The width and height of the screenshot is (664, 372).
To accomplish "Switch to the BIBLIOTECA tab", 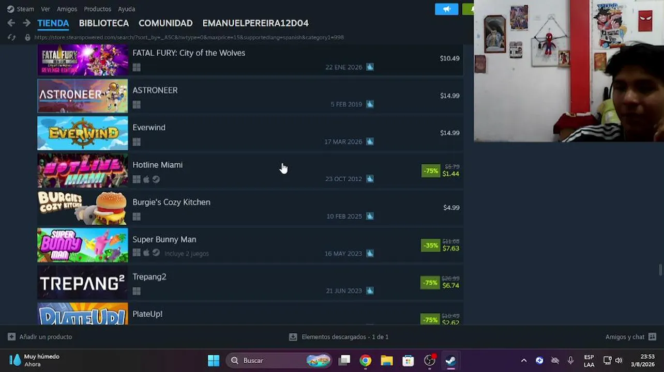I will (104, 23).
